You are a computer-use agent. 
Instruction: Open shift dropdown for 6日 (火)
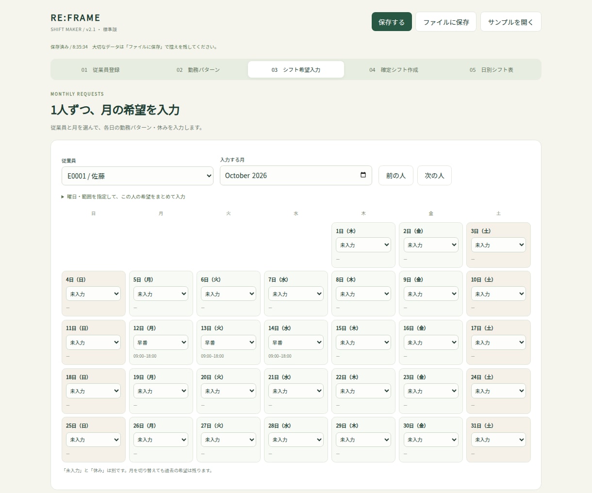click(228, 294)
